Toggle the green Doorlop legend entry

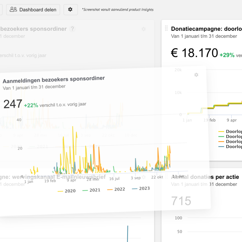(230, 136)
